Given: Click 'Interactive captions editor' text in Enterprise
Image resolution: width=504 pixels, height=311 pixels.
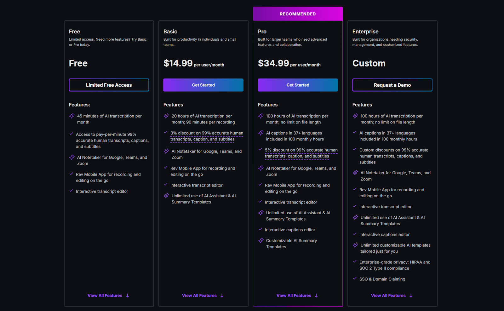Looking at the screenshot, I should pos(384,235).
